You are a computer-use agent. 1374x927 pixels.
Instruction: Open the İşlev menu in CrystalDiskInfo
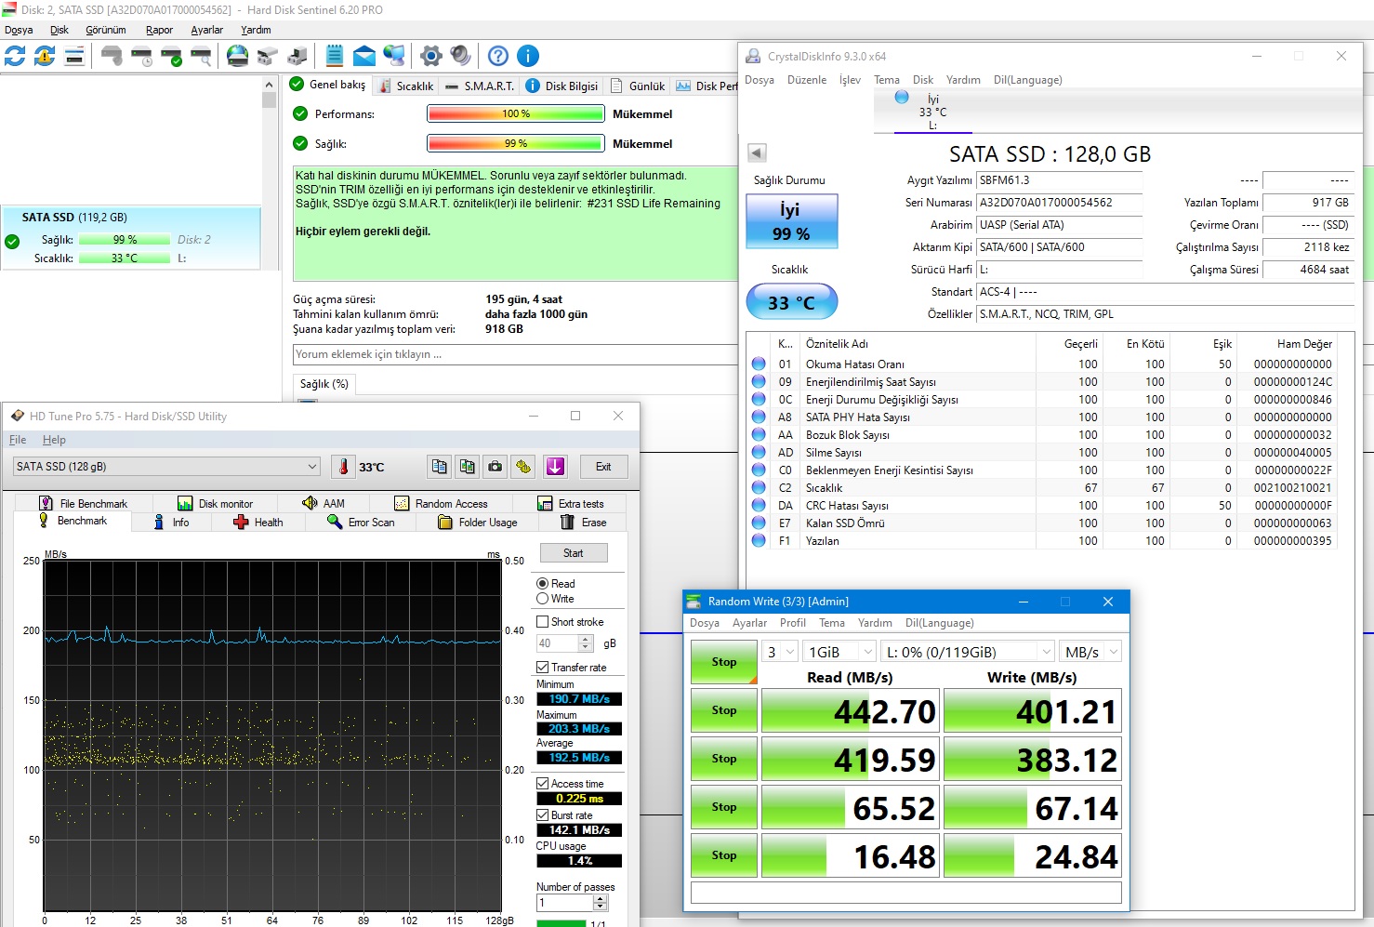850,80
